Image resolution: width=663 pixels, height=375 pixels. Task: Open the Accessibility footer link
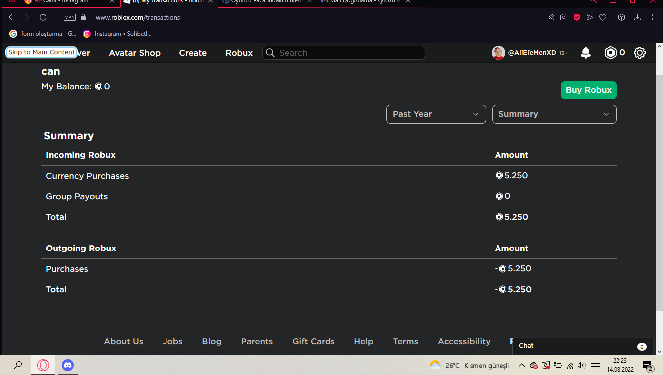point(464,341)
